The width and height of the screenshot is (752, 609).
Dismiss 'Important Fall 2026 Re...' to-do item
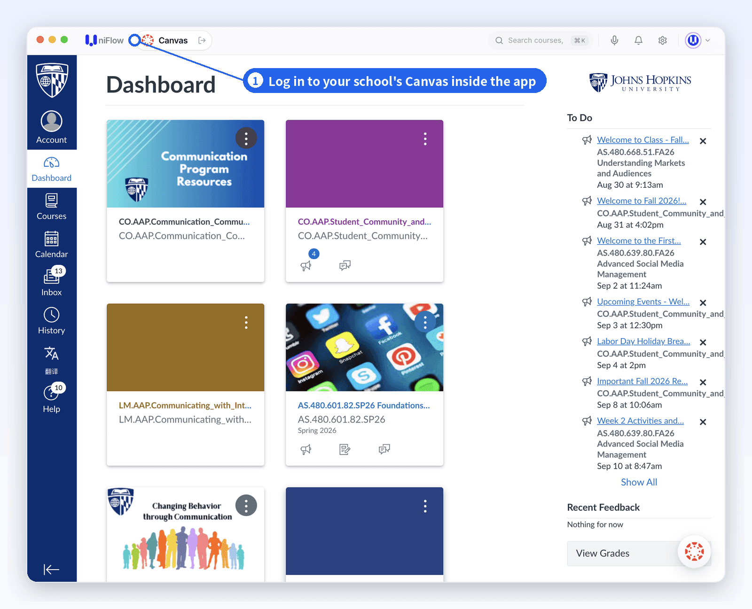(x=703, y=382)
